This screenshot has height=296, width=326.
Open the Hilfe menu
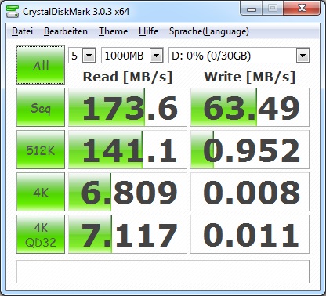coord(148,31)
